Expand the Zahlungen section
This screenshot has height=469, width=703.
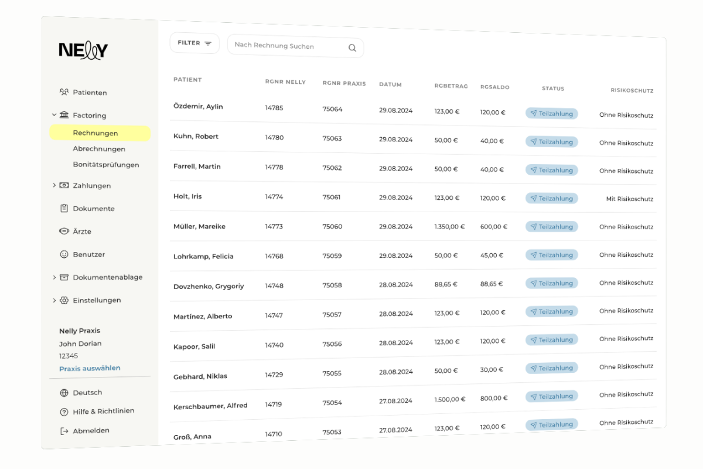(x=53, y=185)
